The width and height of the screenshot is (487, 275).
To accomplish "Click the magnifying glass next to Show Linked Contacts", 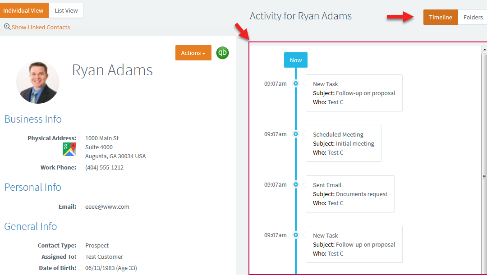I will click(x=6, y=27).
